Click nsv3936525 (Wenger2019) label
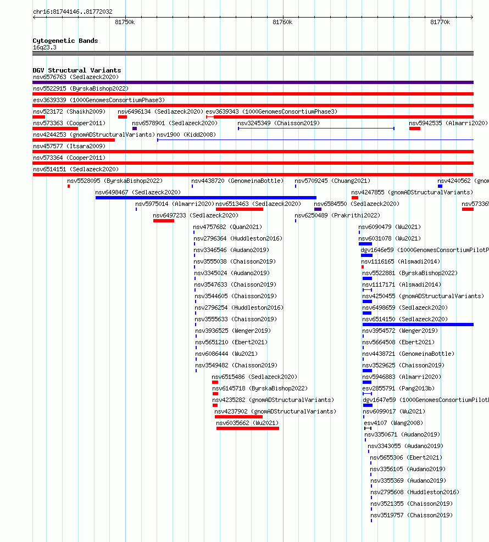 [233, 331]
